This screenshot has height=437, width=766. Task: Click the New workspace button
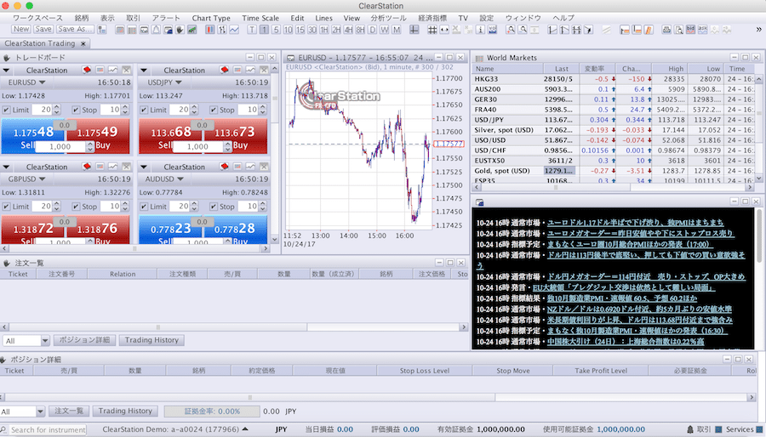click(x=21, y=29)
